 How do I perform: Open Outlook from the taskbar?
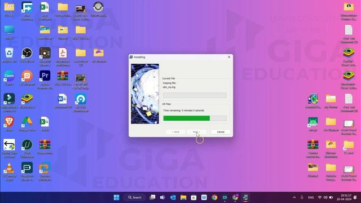pos(173,197)
